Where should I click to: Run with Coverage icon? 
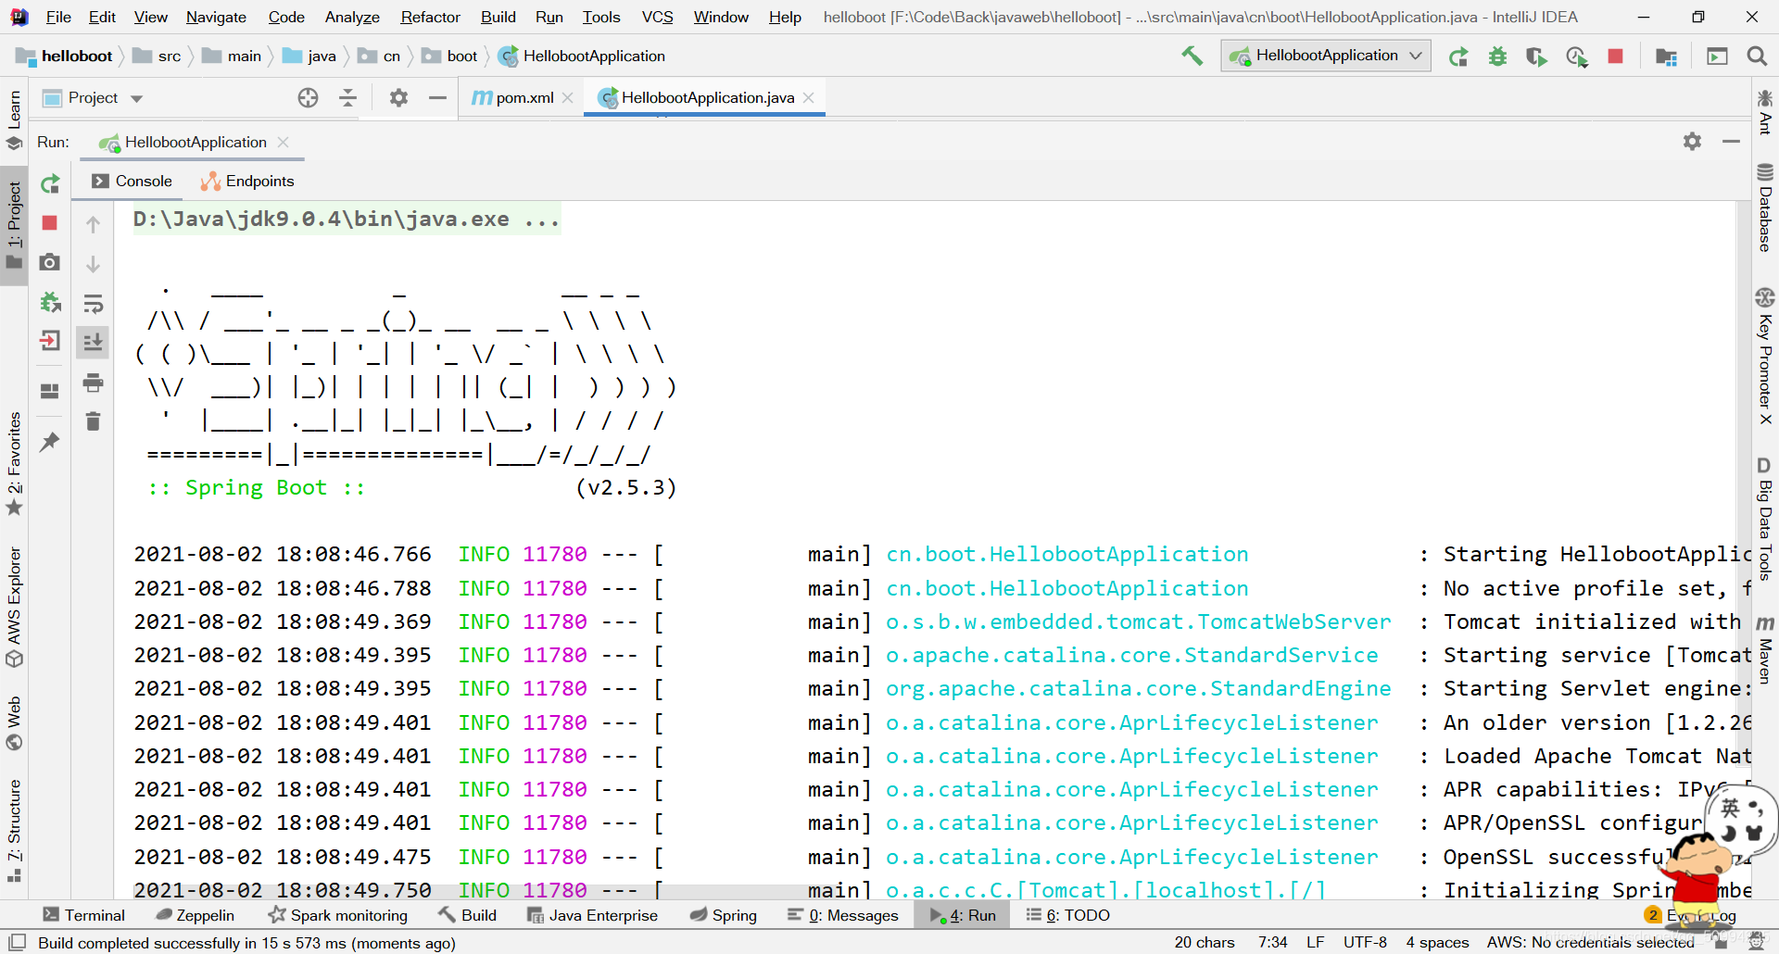(x=1536, y=56)
